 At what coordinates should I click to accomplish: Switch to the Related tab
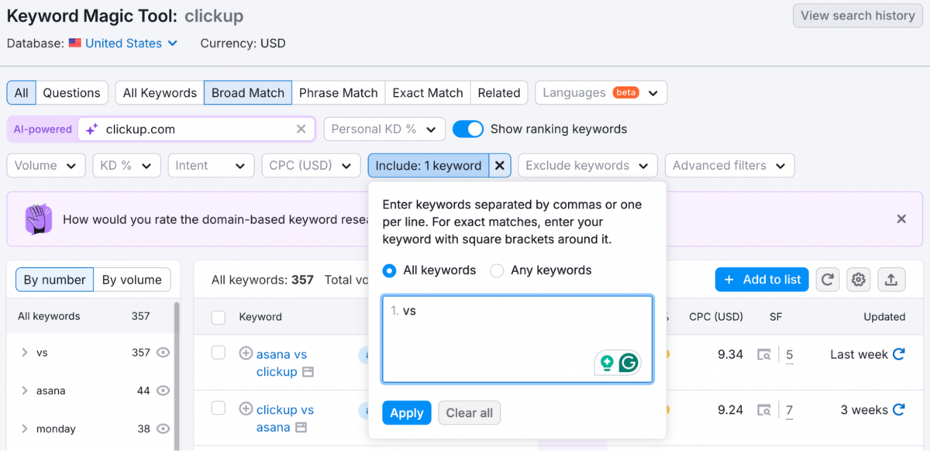point(499,93)
